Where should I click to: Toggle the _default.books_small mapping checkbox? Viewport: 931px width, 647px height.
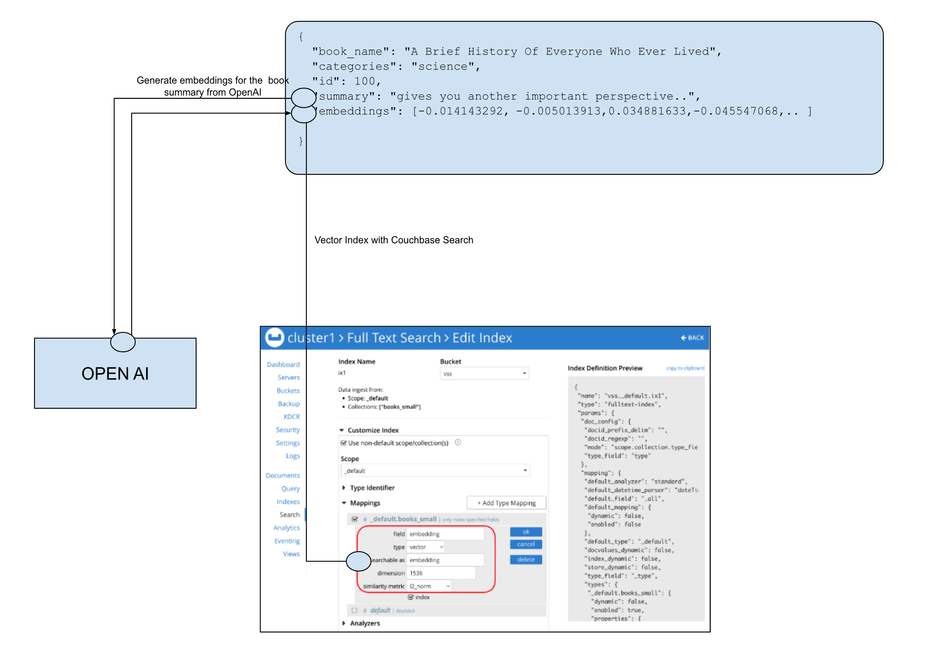point(355,519)
